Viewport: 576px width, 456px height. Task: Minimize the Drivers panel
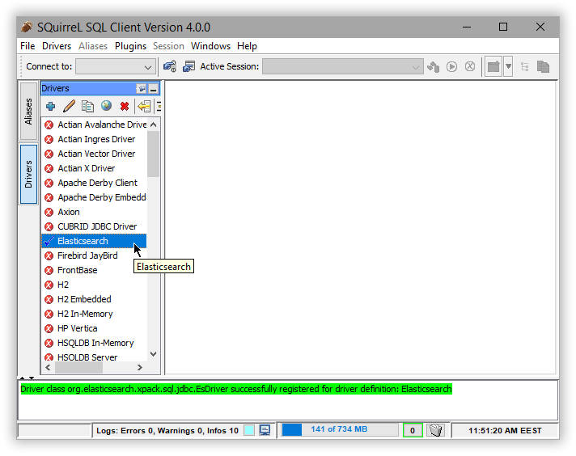(153, 88)
